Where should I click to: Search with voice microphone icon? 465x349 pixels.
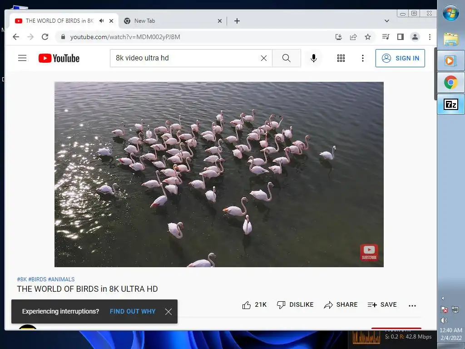click(314, 58)
